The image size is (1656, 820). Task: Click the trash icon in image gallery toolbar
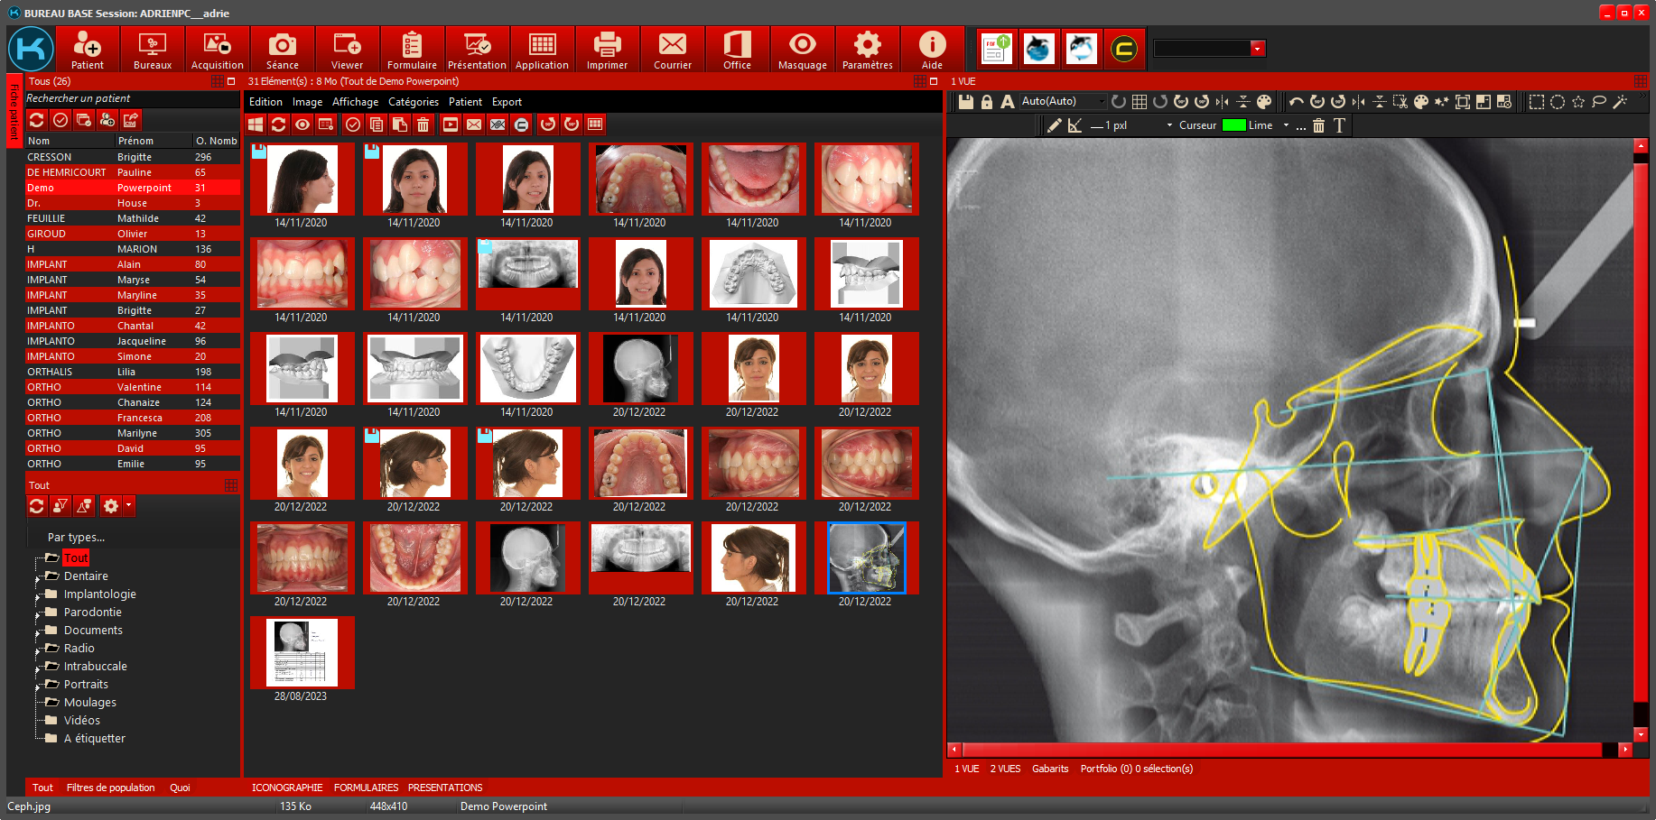tap(423, 124)
